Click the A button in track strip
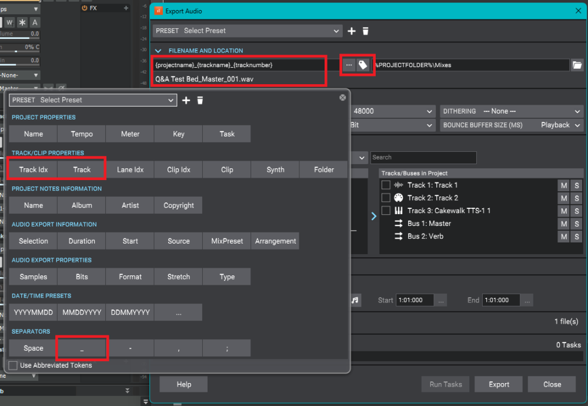 (x=35, y=22)
